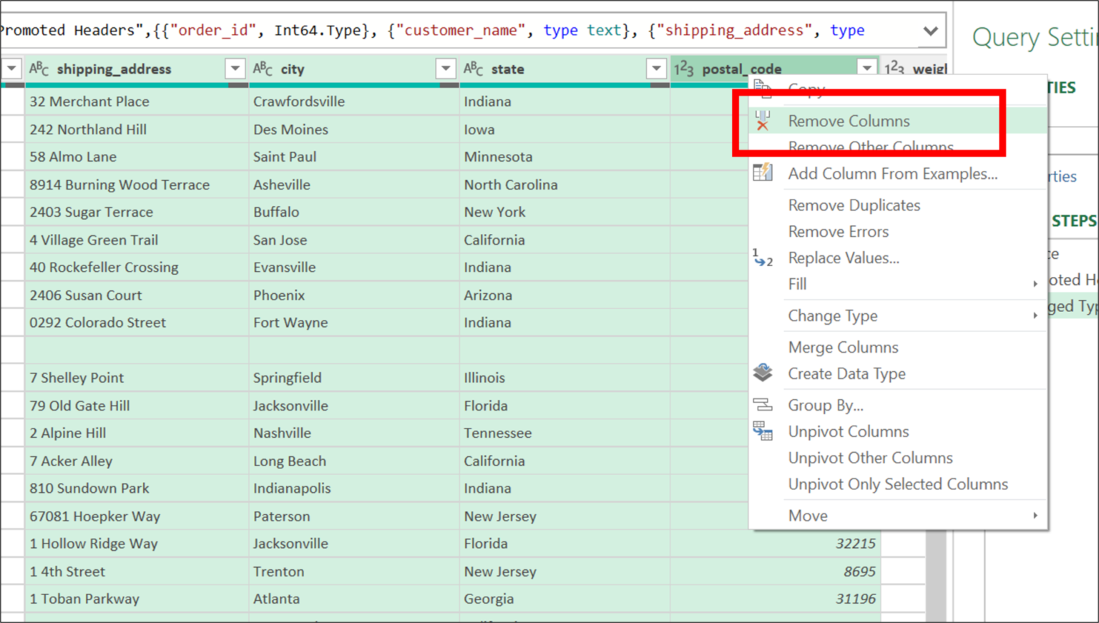Viewport: 1099px width, 623px height.
Task: Expand the Change Type submenu arrow
Action: pos(1035,315)
